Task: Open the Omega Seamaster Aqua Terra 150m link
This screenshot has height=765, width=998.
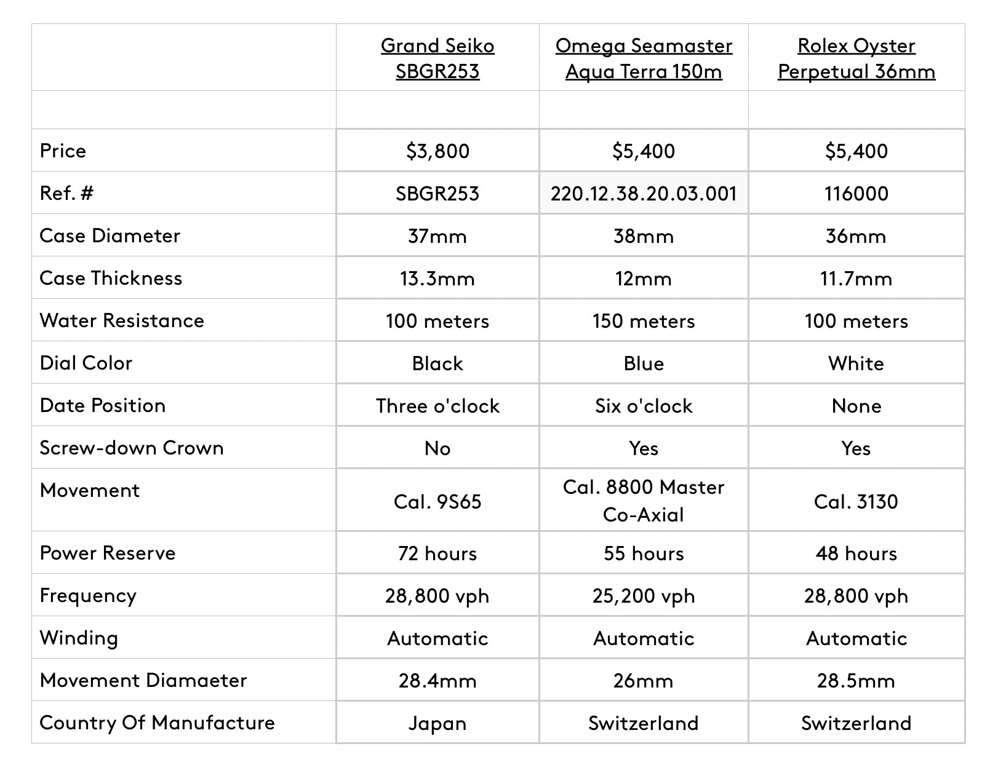Action: 644,58
